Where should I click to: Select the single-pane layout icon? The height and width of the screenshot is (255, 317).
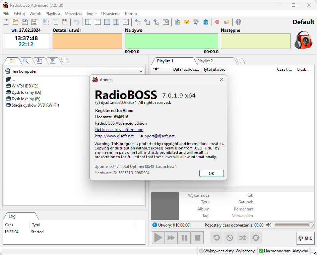coord(98,22)
